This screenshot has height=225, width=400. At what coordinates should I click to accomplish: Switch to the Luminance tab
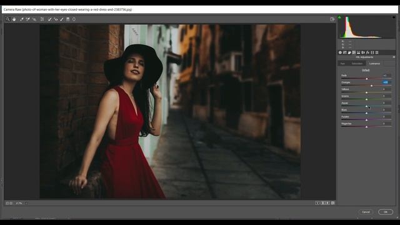click(374, 64)
